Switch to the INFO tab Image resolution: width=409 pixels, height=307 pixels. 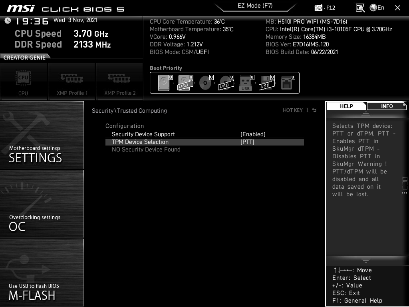387,106
